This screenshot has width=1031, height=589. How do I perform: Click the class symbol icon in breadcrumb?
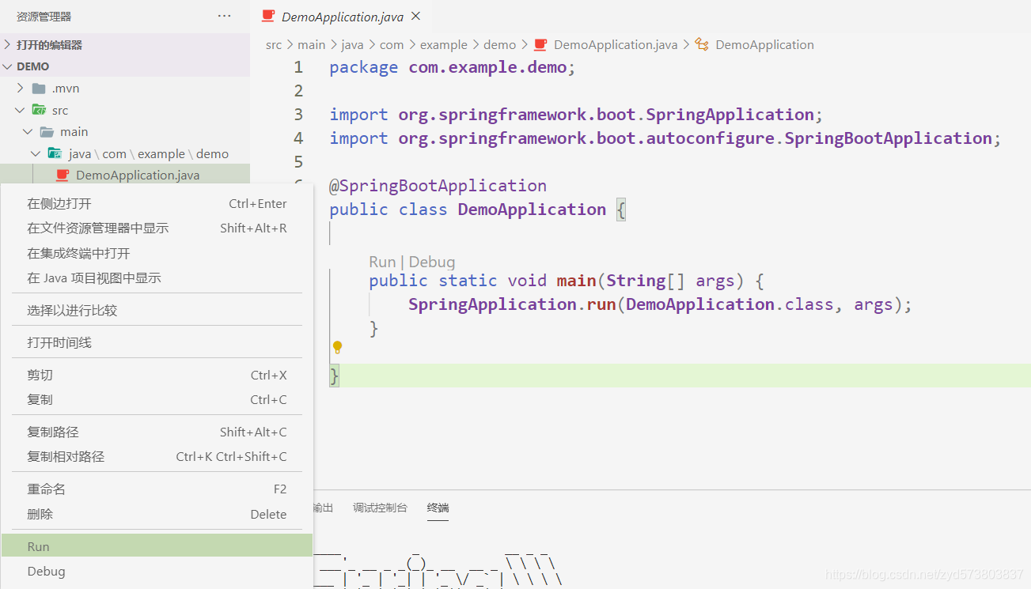(x=702, y=44)
